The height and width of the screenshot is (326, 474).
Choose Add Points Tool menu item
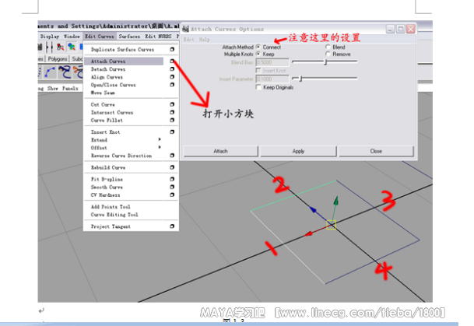tap(111, 207)
